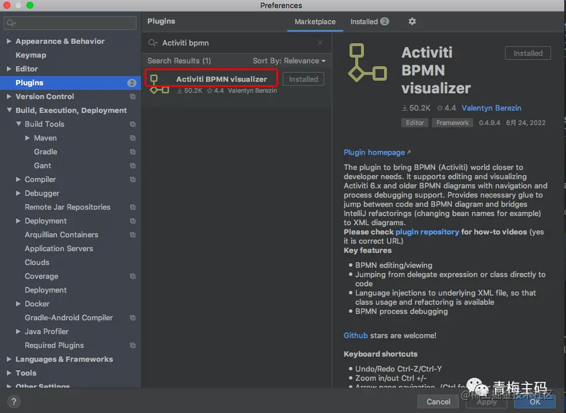Image resolution: width=566 pixels, height=413 pixels.
Task: Open the Sort By Relevance dropdown
Action: tap(289, 60)
